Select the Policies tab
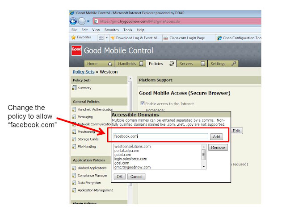The height and width of the screenshot is (214, 286). point(161,64)
